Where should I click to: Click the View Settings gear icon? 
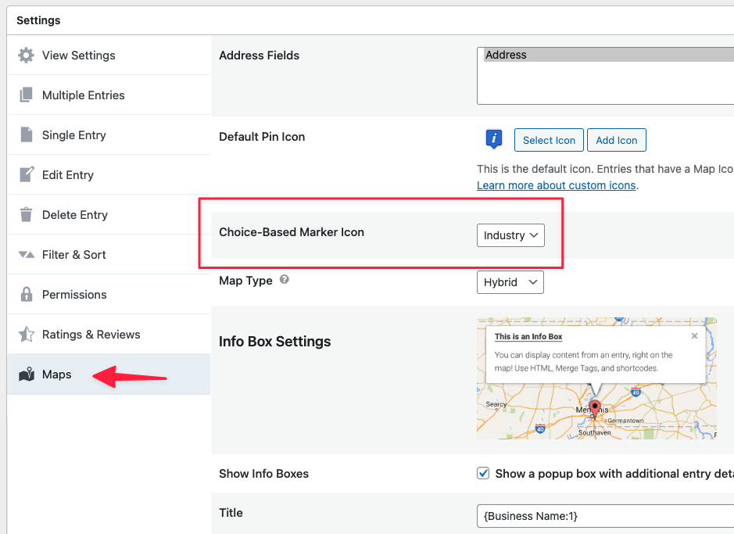[27, 56]
